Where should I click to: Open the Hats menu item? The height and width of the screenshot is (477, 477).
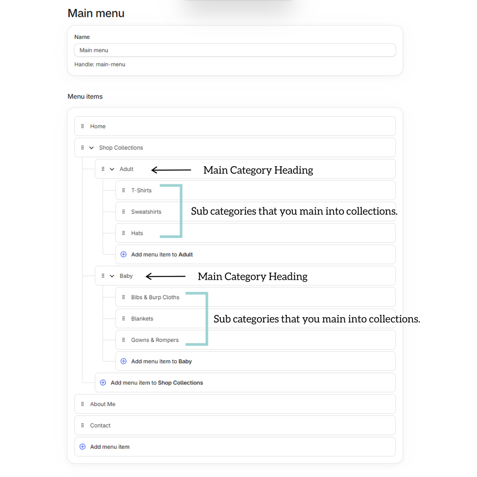click(x=256, y=233)
